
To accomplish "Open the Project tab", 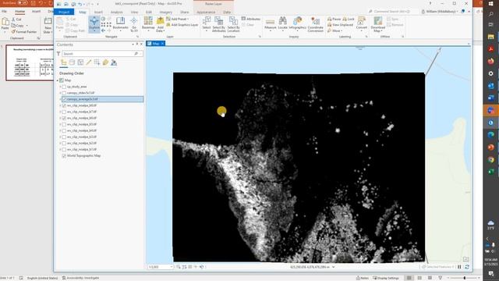I will (64, 12).
